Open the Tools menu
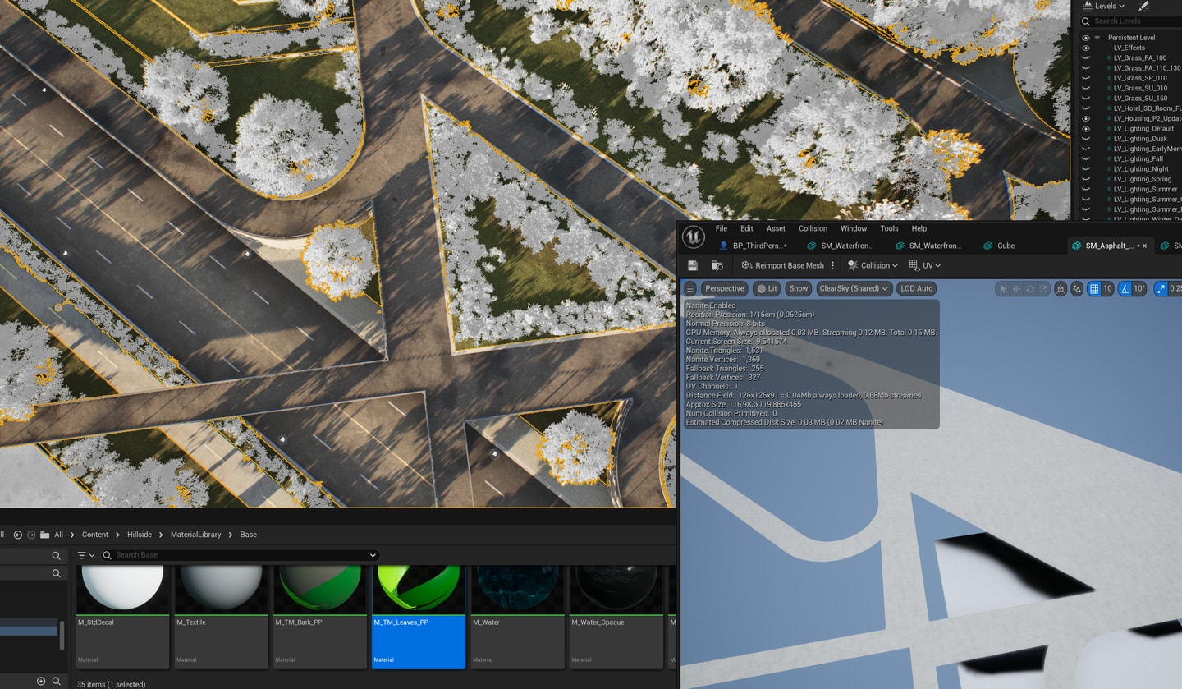The height and width of the screenshot is (689, 1182). 889,228
